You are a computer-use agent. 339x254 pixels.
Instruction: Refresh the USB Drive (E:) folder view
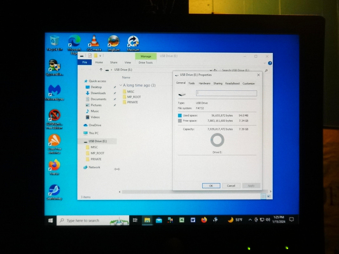215,70
